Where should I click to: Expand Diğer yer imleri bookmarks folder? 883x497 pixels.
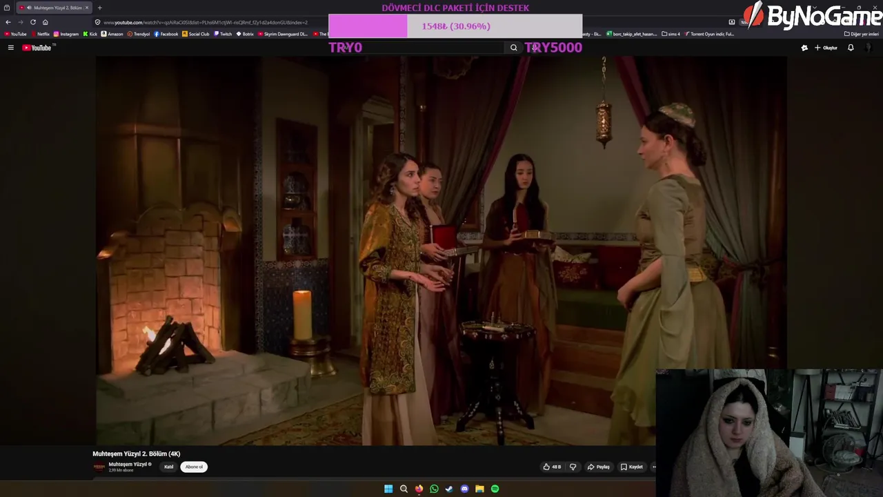click(x=862, y=34)
